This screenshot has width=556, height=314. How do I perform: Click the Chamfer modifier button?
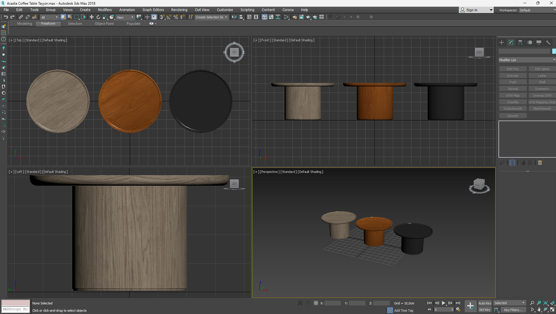(513, 102)
